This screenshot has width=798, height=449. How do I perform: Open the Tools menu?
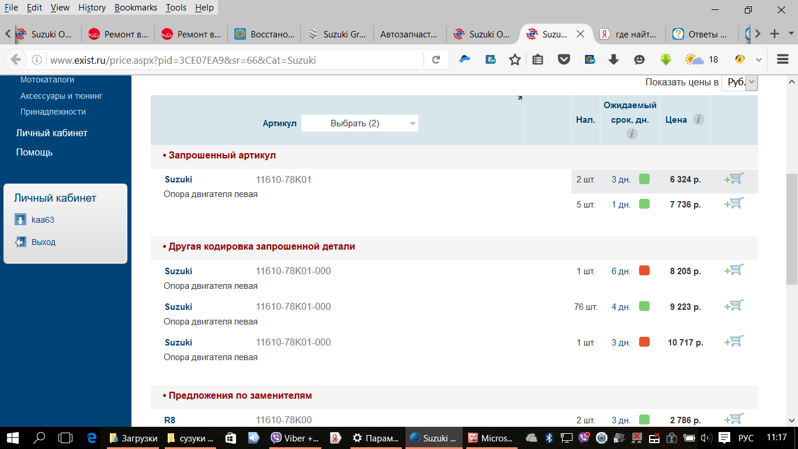pos(176,8)
